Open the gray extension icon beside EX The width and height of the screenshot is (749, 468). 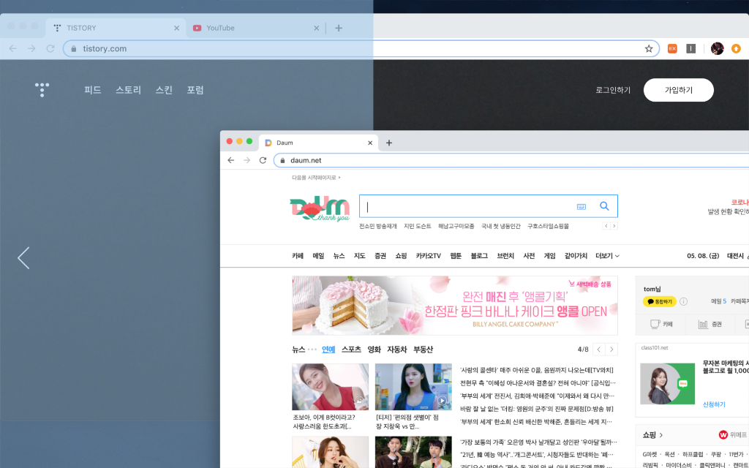point(690,48)
